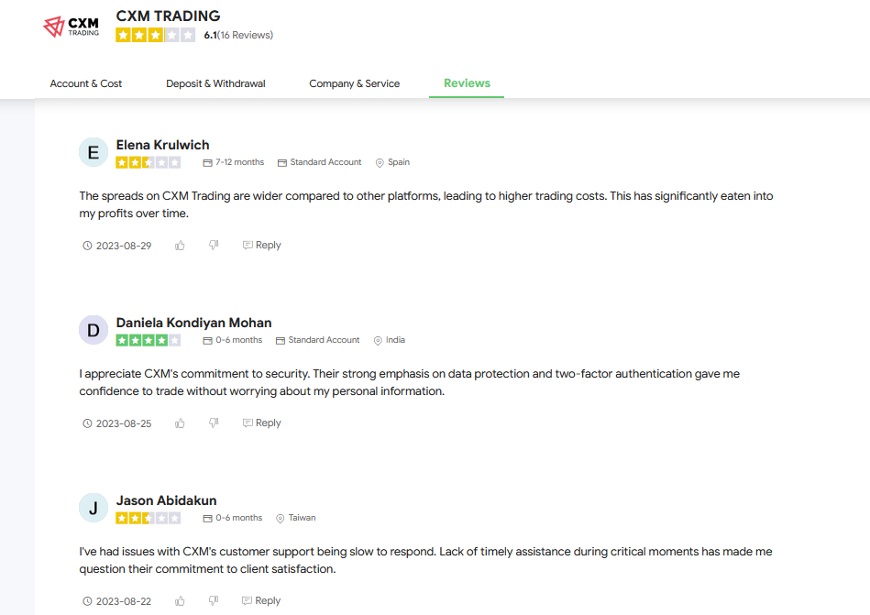Click the 16 Reviews count link
This screenshot has height=615, width=870.
[x=246, y=35]
